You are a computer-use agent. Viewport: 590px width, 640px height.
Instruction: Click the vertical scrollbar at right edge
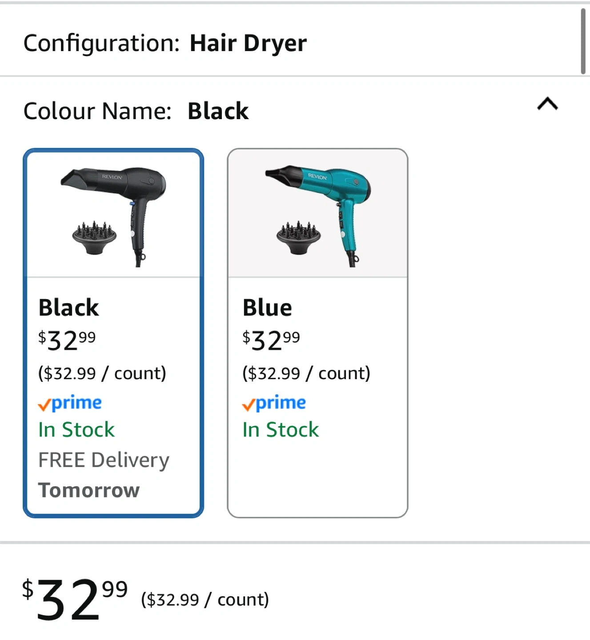pos(583,41)
